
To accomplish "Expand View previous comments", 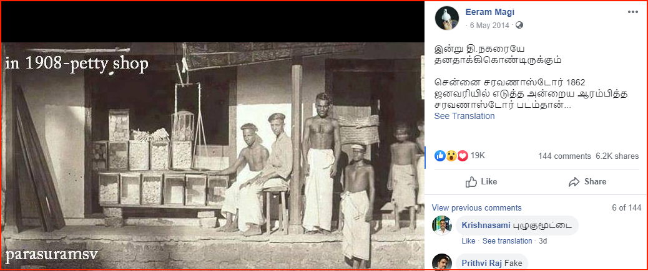I will [x=476, y=208].
